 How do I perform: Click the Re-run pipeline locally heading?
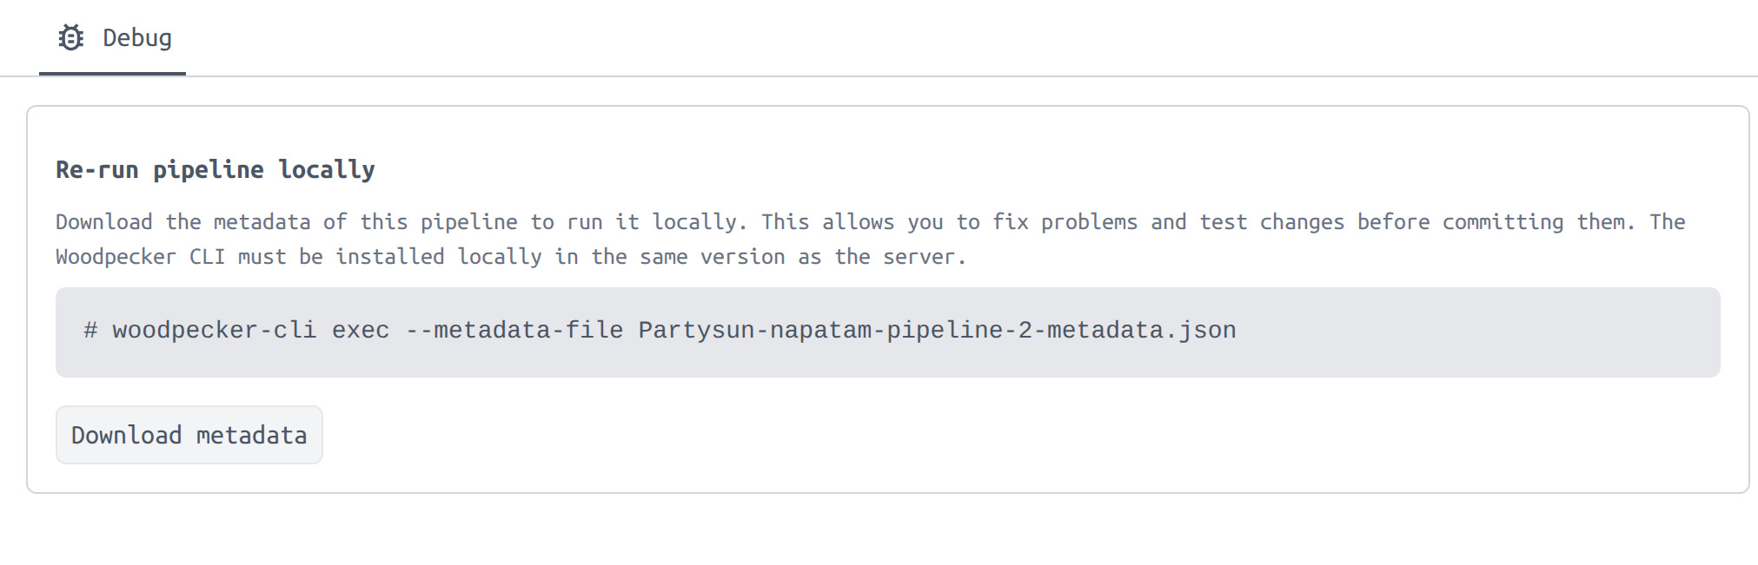215,169
